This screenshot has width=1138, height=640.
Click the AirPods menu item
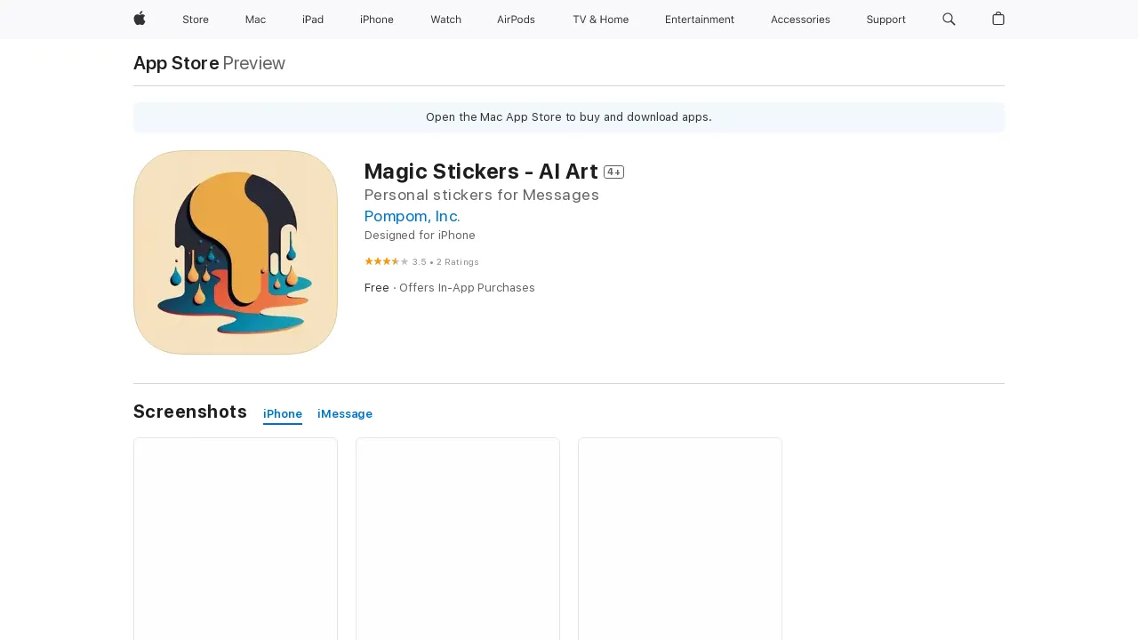point(516,20)
